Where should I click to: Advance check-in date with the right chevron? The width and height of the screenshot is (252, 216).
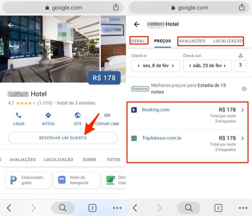point(174,66)
